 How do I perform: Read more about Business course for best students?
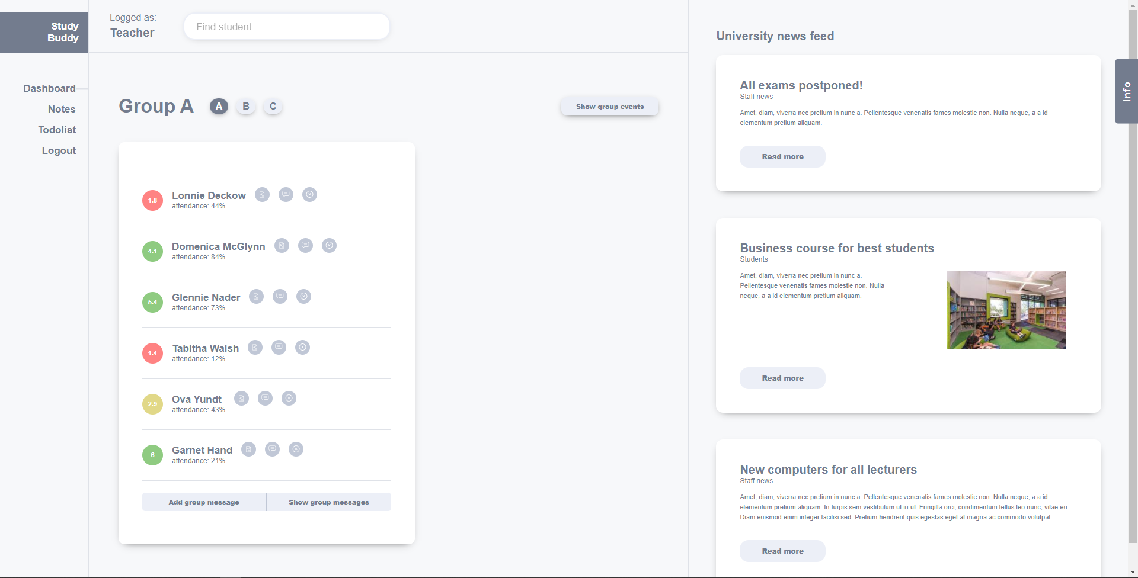click(782, 378)
